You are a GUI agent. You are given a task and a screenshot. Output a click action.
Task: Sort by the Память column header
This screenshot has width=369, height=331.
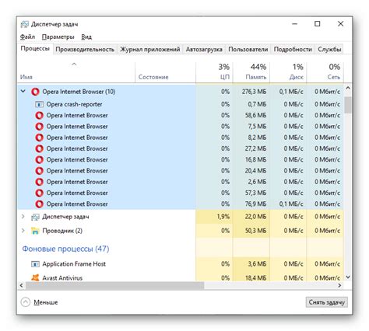click(251, 72)
